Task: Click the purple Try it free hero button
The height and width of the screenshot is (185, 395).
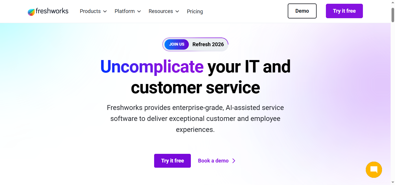Action: point(172,160)
